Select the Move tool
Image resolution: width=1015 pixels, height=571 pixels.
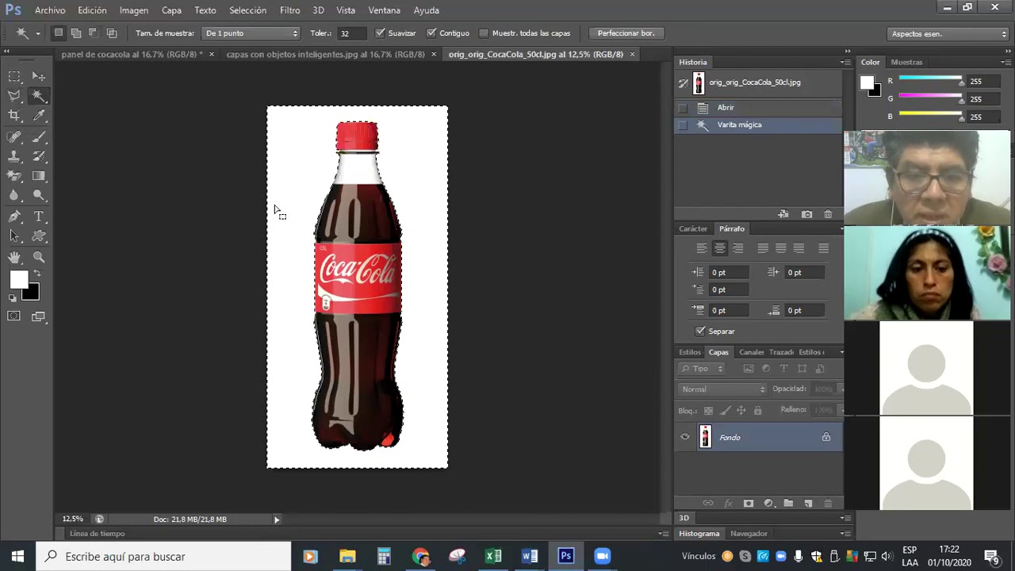pyautogui.click(x=38, y=76)
